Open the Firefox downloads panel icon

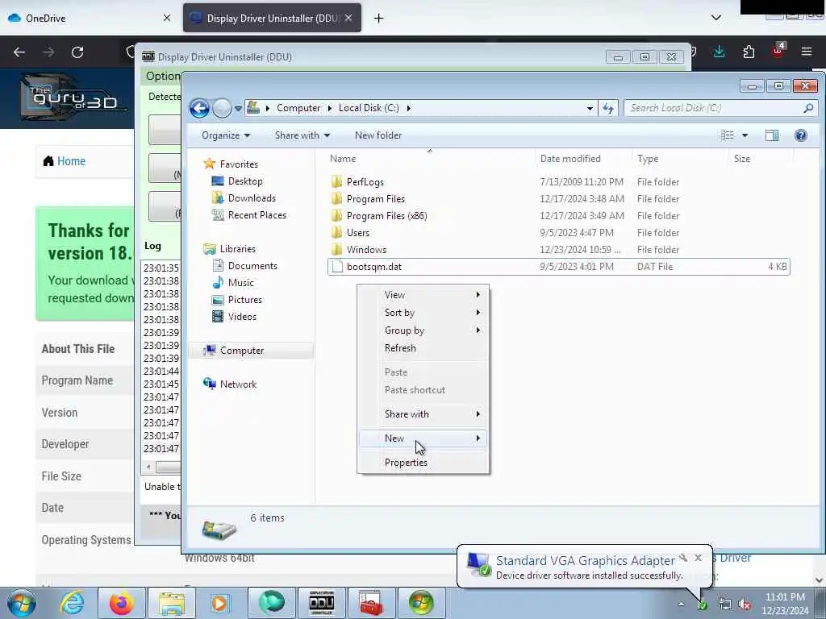pyautogui.click(x=719, y=52)
